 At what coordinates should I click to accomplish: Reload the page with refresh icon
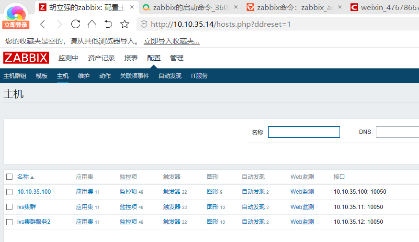pyautogui.click(x=76, y=24)
